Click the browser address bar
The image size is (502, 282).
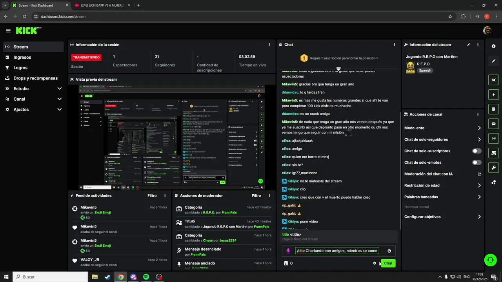pyautogui.click(x=243, y=16)
